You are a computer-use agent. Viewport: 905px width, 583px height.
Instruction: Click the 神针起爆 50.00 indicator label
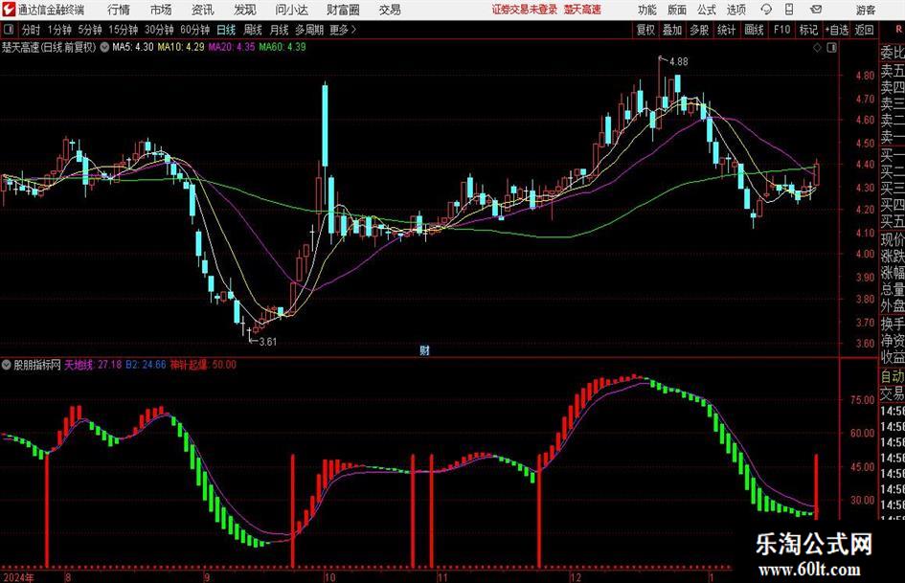(203, 365)
